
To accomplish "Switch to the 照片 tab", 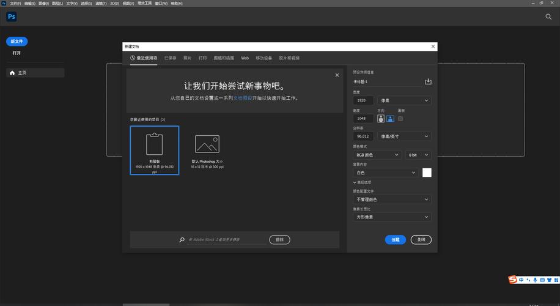I will tap(187, 58).
